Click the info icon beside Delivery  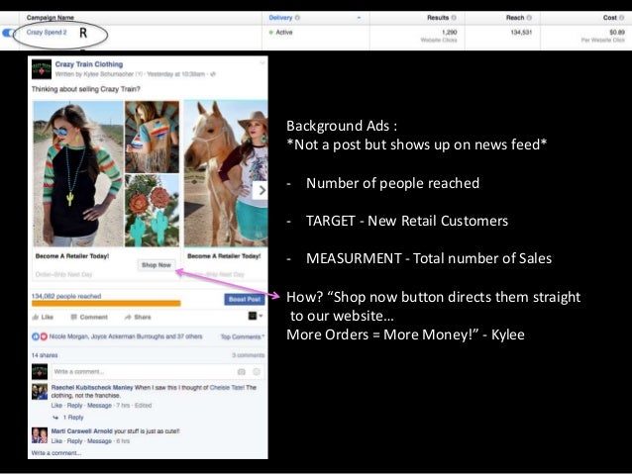point(297,17)
